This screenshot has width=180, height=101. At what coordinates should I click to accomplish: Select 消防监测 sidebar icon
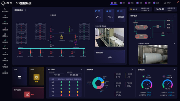(x=5, y=29)
